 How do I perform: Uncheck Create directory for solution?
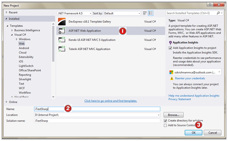click(165, 121)
